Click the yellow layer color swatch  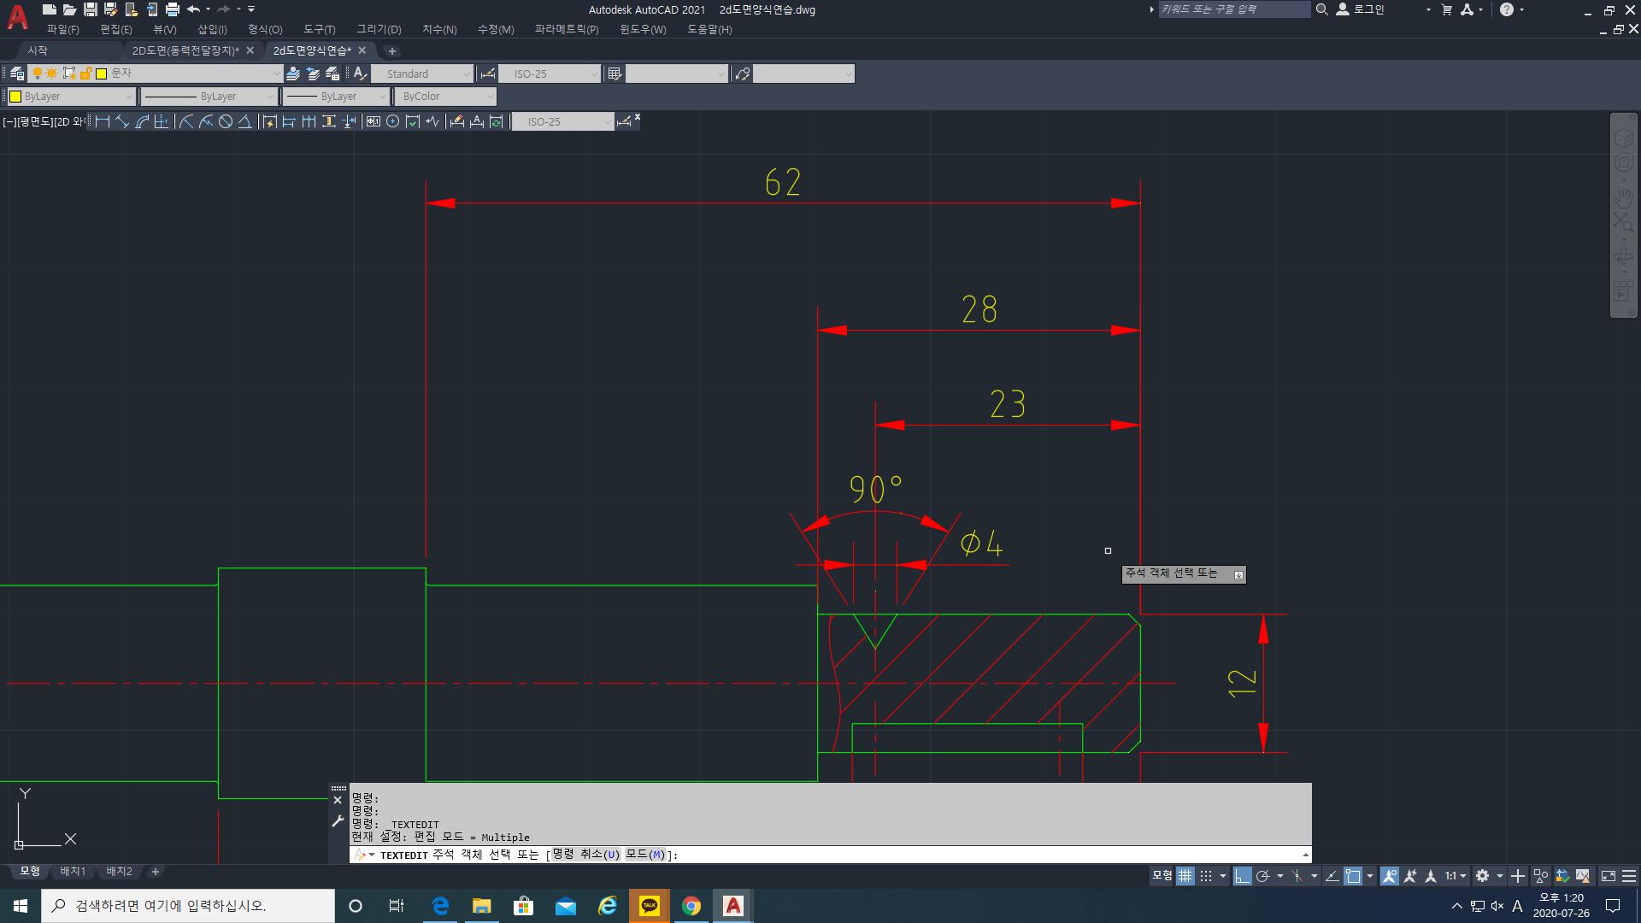pos(102,73)
